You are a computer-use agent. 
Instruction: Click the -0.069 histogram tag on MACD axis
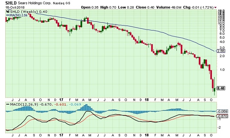(222, 111)
